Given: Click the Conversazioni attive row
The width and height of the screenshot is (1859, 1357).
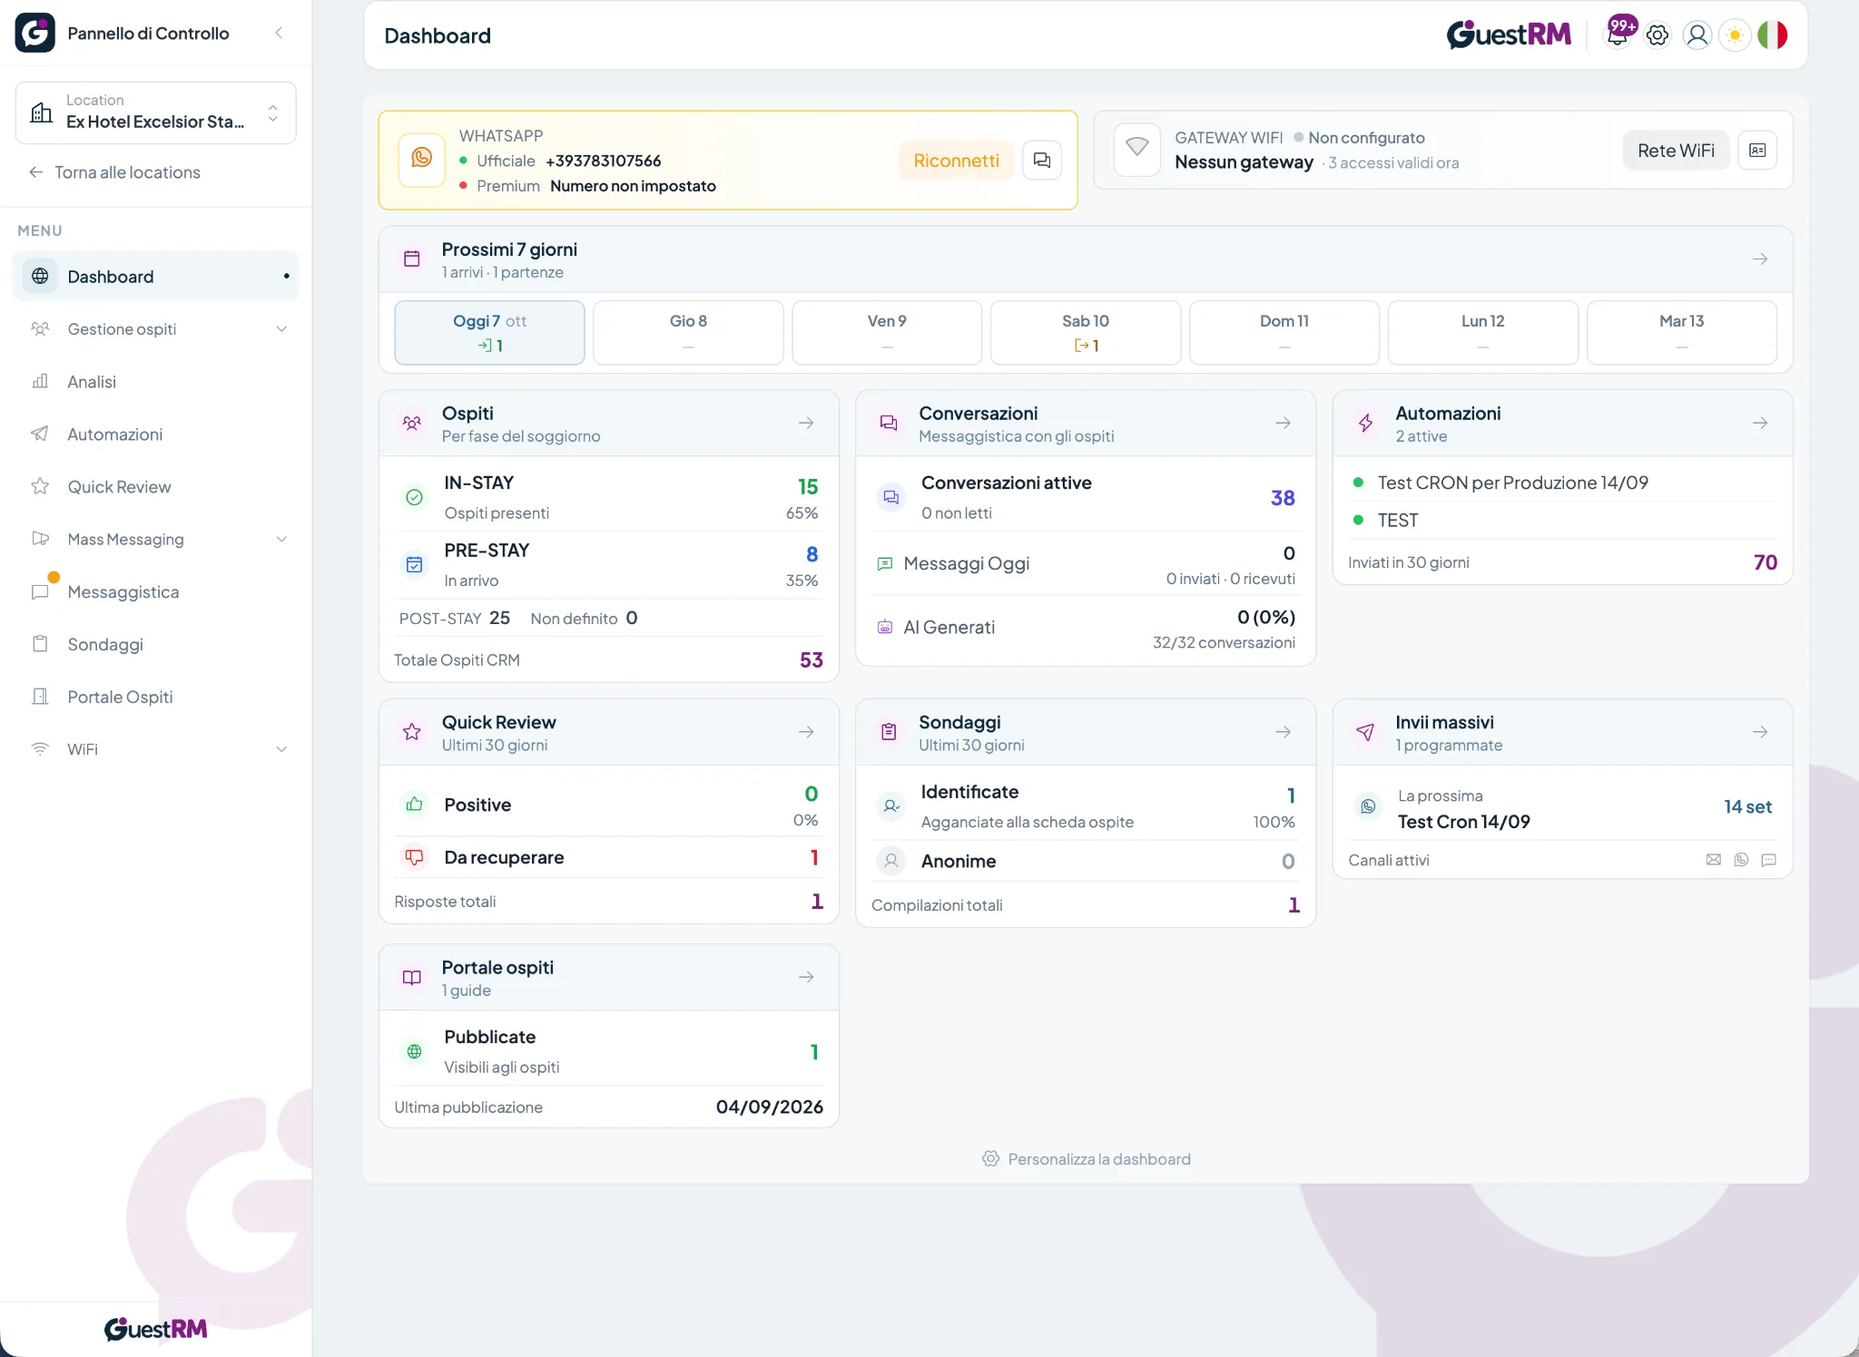Looking at the screenshot, I should click(x=1086, y=497).
